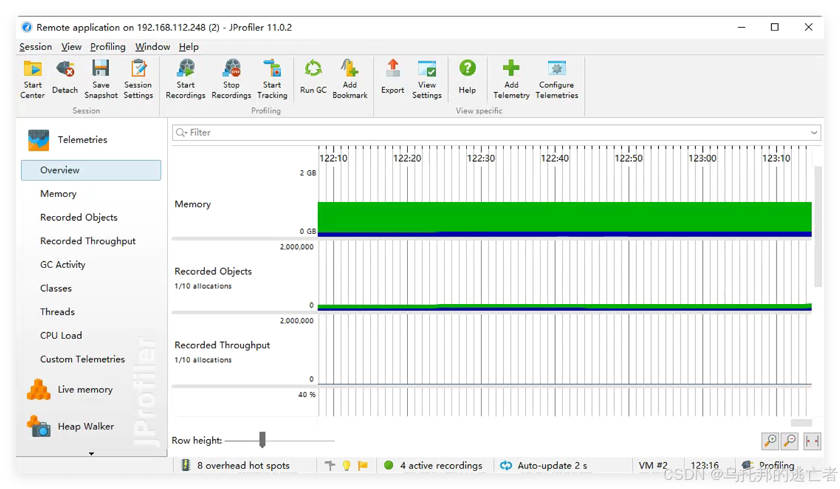Open the Heap Walker section

point(70,427)
